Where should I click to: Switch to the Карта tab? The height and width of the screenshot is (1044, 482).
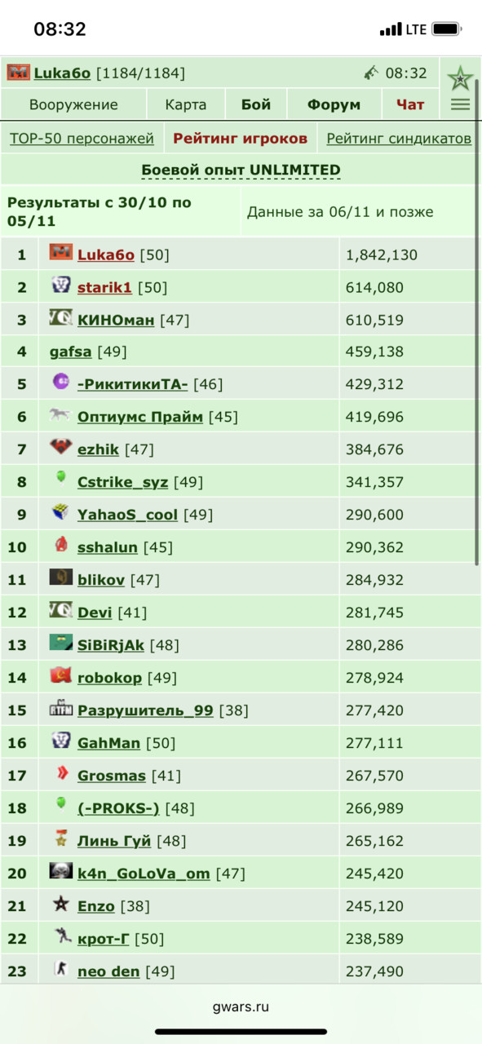[x=186, y=104]
